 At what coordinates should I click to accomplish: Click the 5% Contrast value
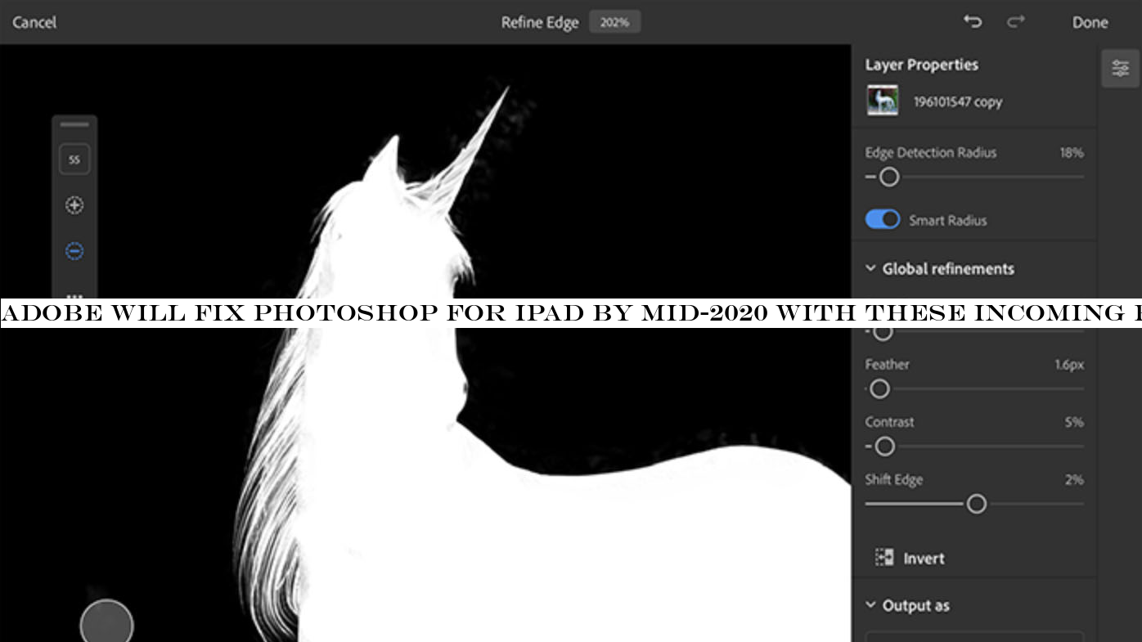coord(1074,422)
